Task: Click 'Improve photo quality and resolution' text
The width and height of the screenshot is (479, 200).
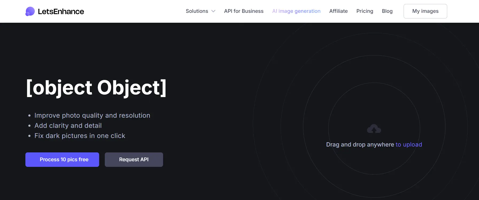Action: tap(92, 116)
